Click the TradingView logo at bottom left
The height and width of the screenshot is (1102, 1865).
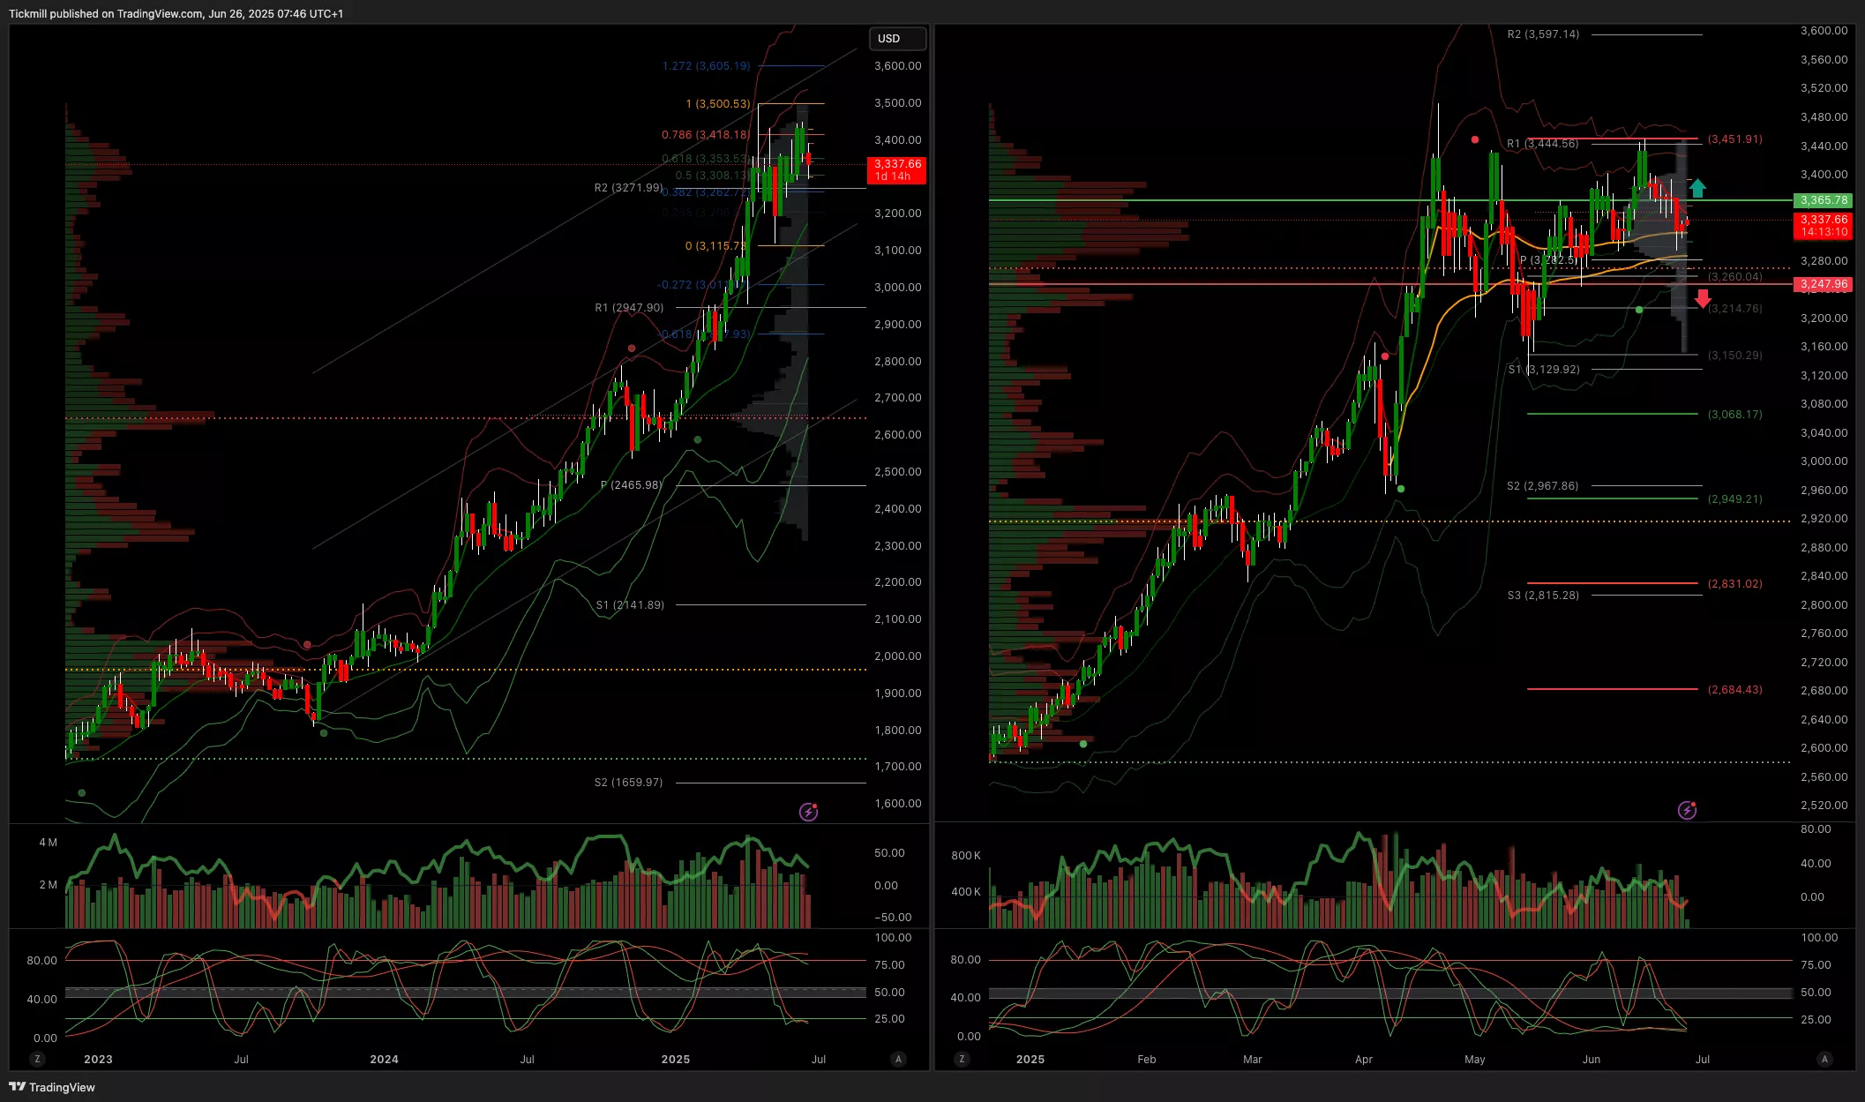point(52,1087)
